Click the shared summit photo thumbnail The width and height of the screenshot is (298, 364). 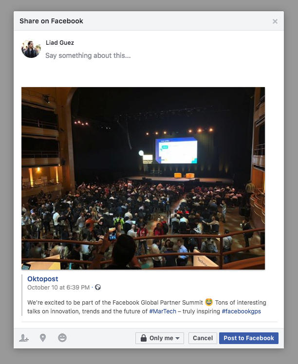[143, 178]
